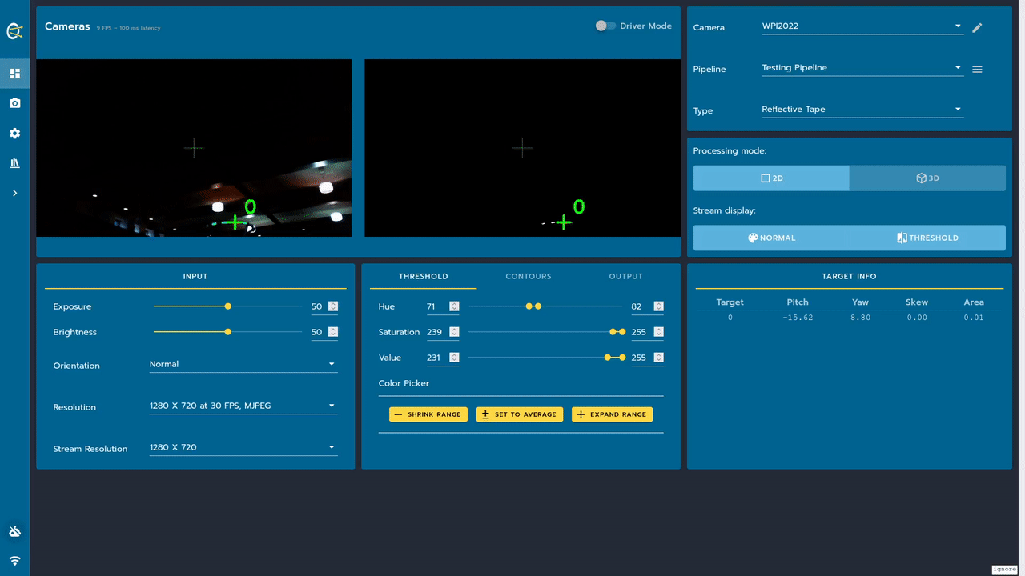Switch to the Contours tab

(x=529, y=276)
